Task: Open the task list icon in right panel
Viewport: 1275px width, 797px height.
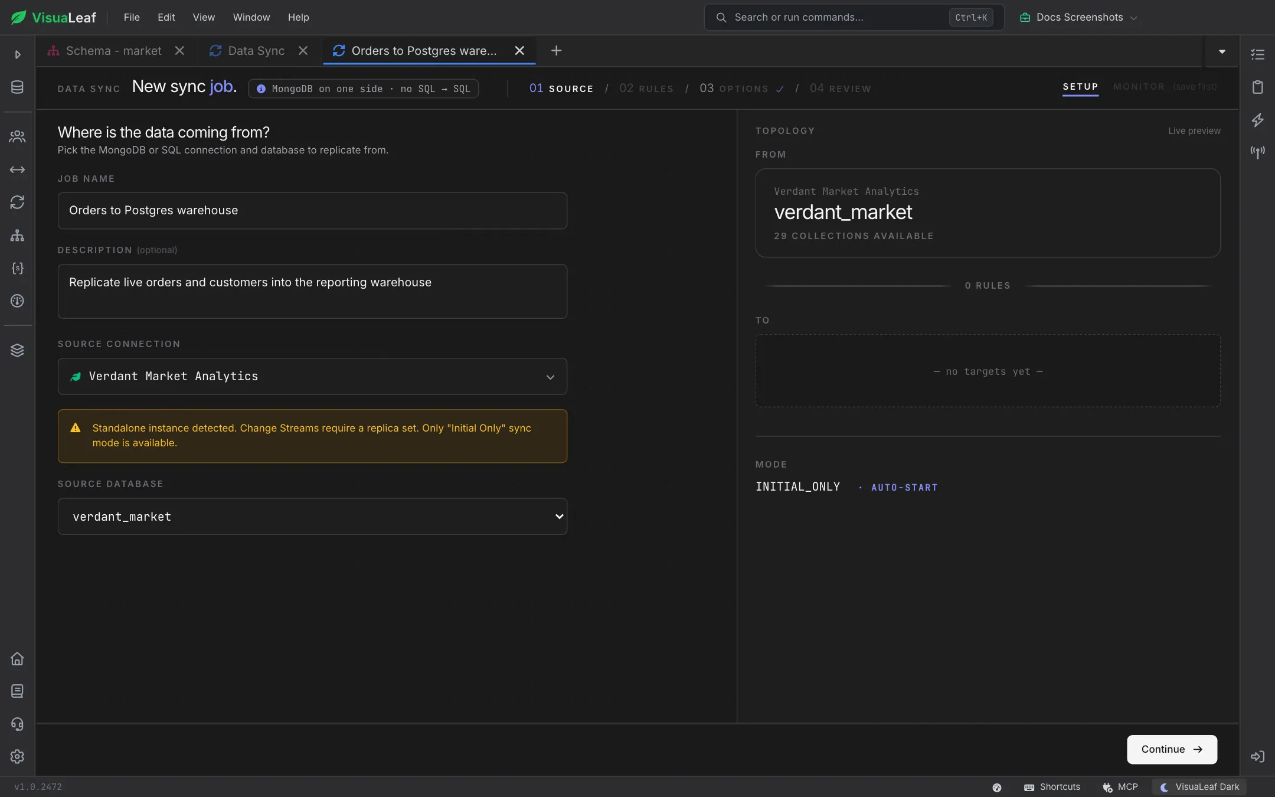Action: pyautogui.click(x=1257, y=54)
